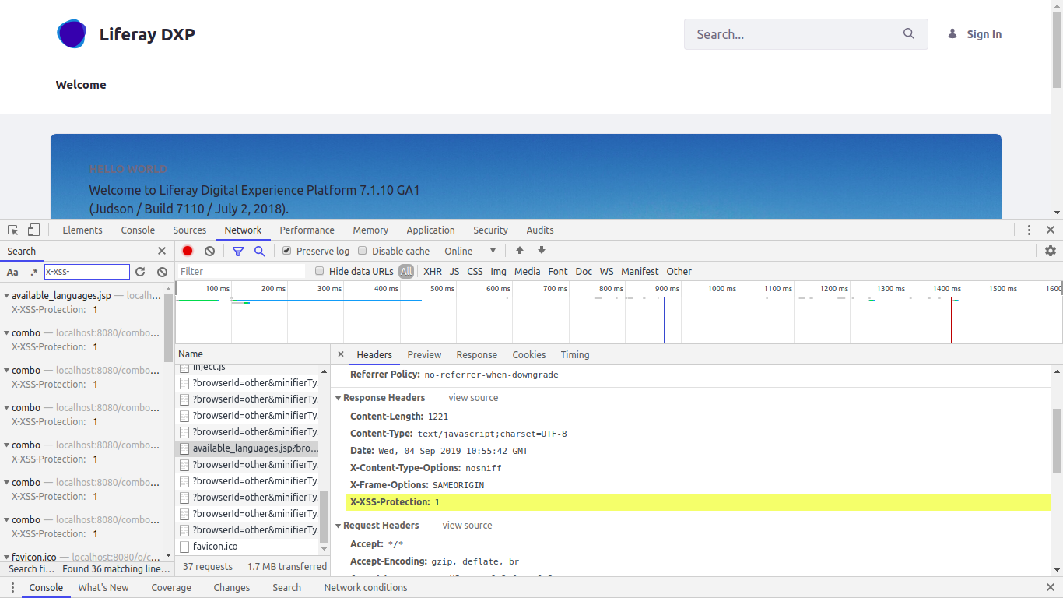
Task: Click the search magnifier icon in site header
Action: point(909,34)
